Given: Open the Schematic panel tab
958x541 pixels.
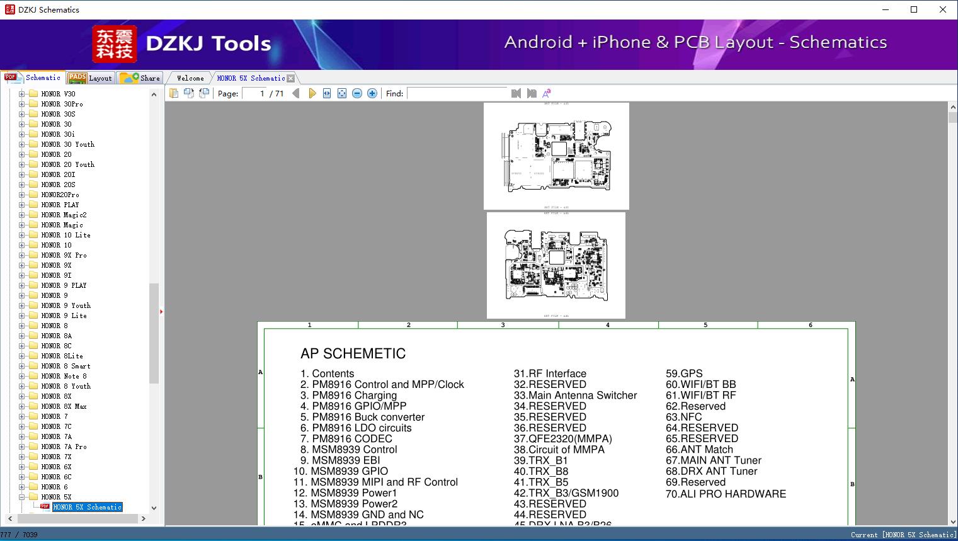Looking at the screenshot, I should point(33,77).
